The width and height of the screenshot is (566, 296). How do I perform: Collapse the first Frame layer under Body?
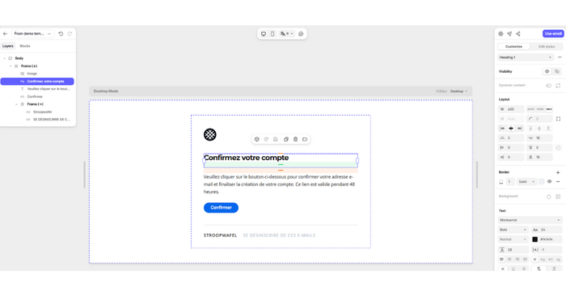coord(11,66)
